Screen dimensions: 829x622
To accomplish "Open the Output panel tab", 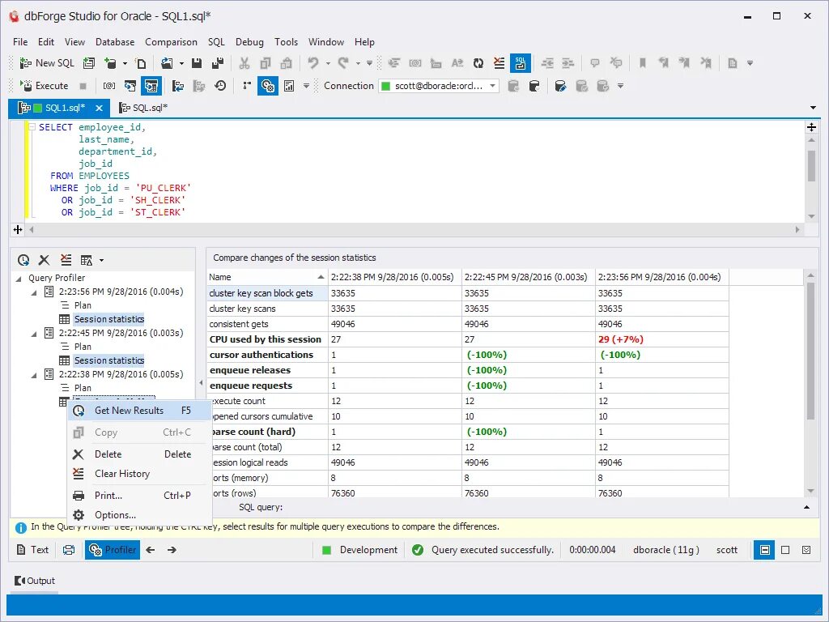I will [x=35, y=581].
